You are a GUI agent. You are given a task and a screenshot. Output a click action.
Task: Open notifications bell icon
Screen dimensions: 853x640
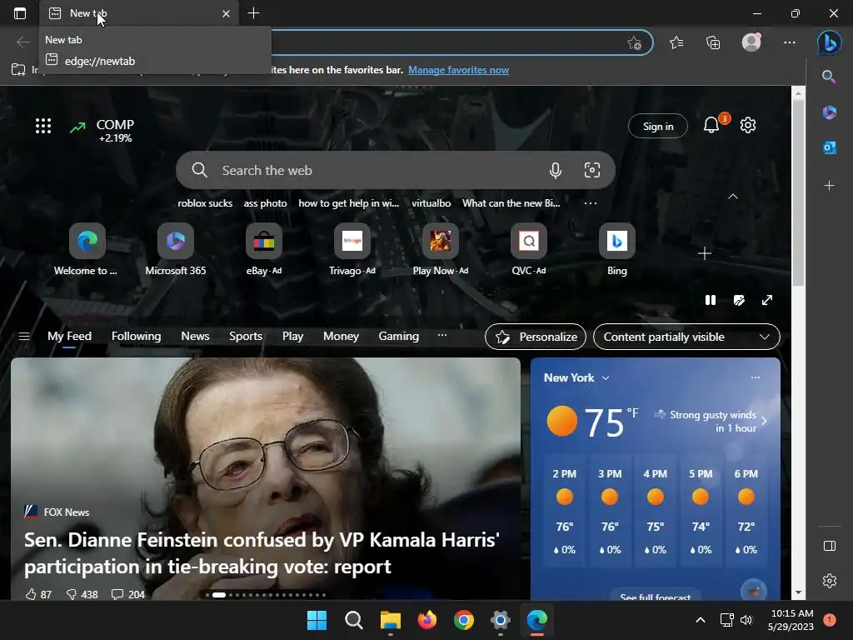pos(711,125)
